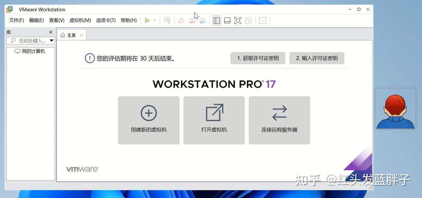Open the library search filter dropdown
422x198 pixels.
(x=51, y=40)
